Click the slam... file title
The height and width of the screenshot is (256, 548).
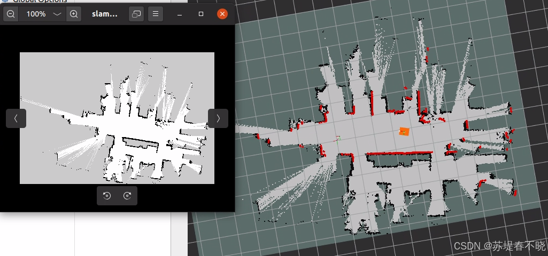tap(104, 14)
